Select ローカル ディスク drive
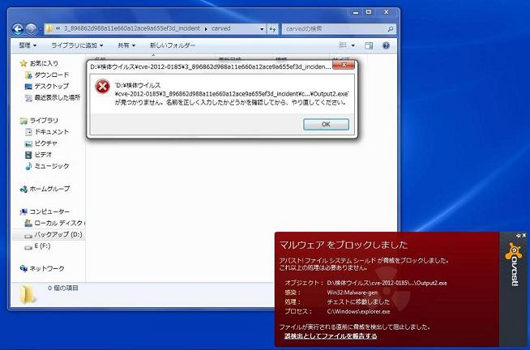 pos(59,223)
